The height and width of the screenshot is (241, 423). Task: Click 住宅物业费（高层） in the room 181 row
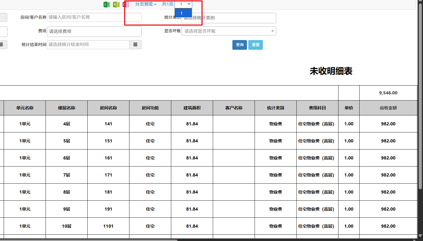[x=317, y=192]
